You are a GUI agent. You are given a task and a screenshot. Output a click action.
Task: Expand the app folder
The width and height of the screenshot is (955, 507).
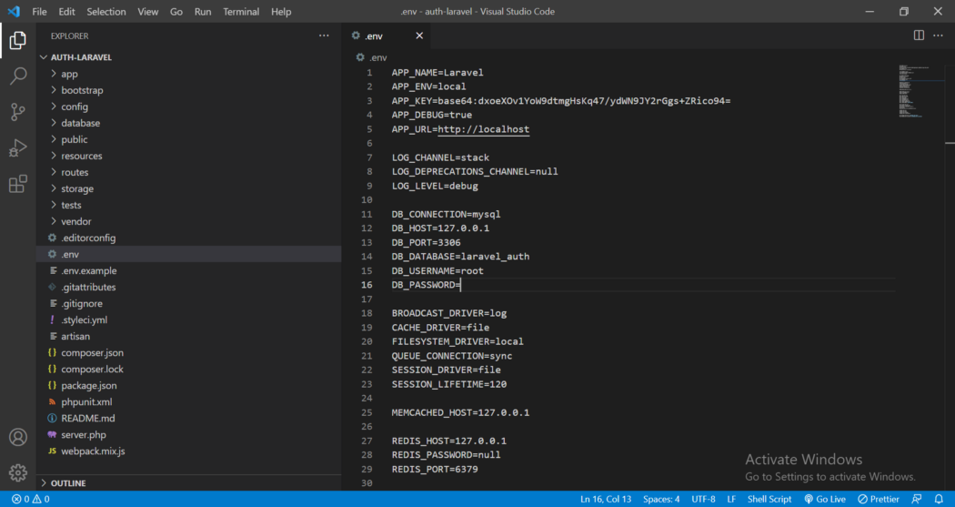[189, 74]
